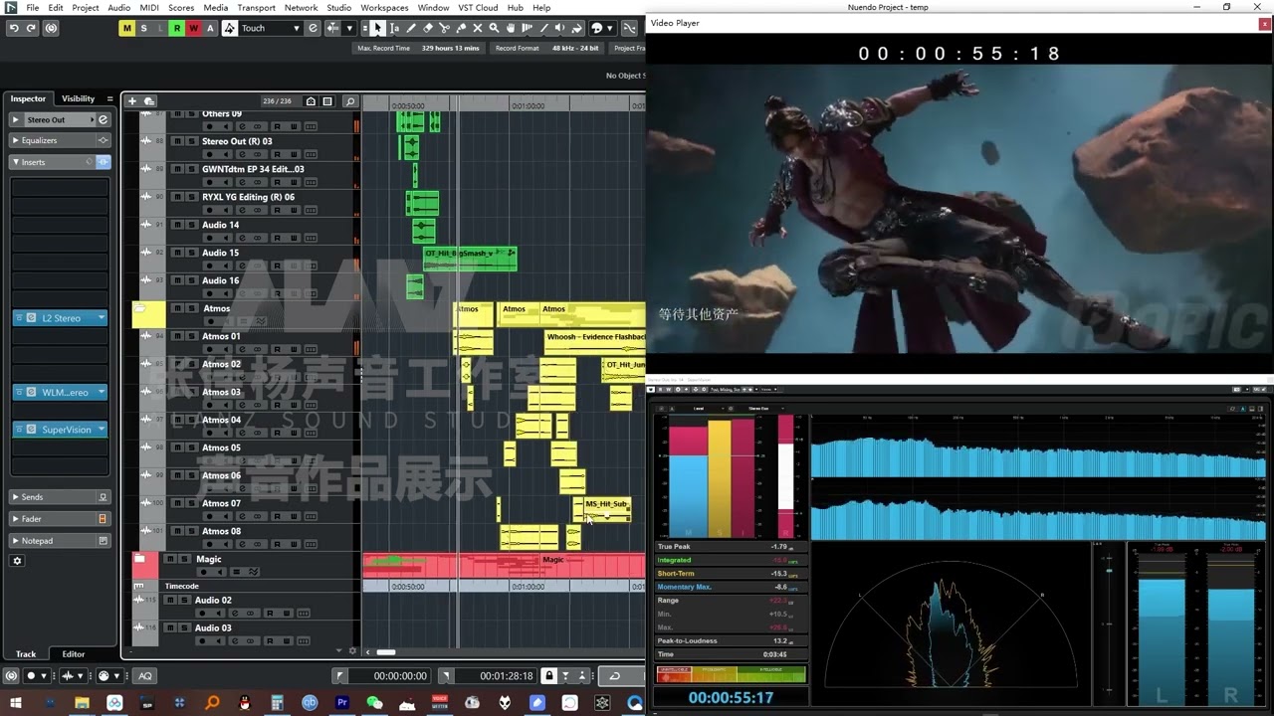The width and height of the screenshot is (1274, 716).
Task: Toggle global Write automation button
Action: (193, 28)
